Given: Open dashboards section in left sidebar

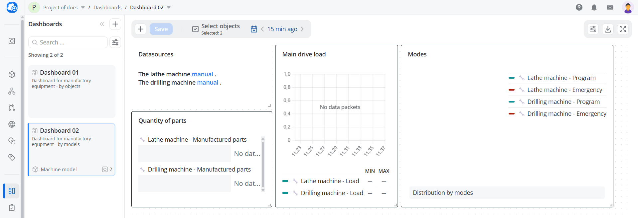Looking at the screenshot, I should (x=12, y=191).
